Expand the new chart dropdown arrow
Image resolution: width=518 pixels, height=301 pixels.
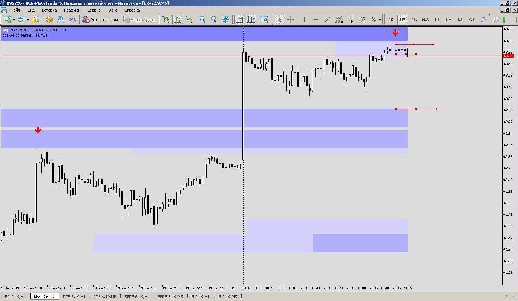point(14,20)
